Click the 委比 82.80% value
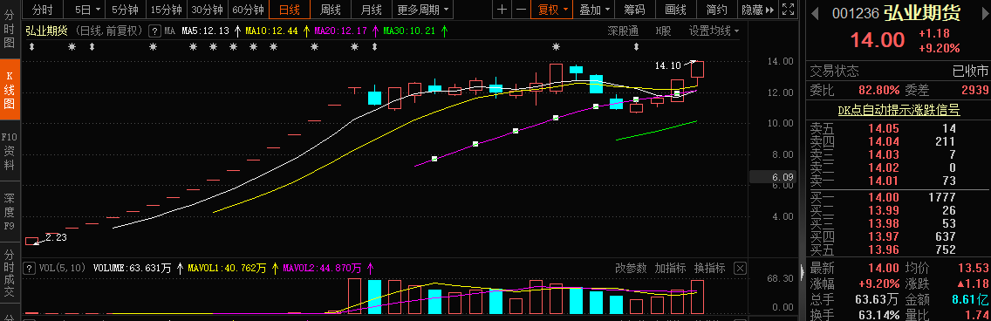Viewport: 991px width, 321px height. (879, 91)
